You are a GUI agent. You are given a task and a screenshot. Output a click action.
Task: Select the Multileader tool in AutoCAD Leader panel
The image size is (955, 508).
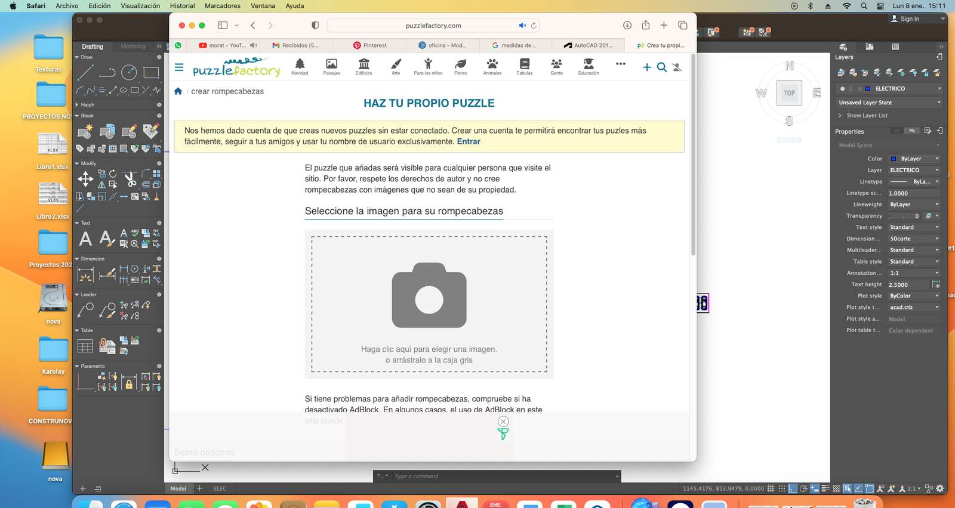point(85,310)
